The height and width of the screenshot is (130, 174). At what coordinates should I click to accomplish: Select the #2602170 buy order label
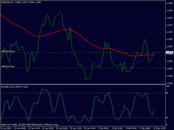(x=8, y=67)
